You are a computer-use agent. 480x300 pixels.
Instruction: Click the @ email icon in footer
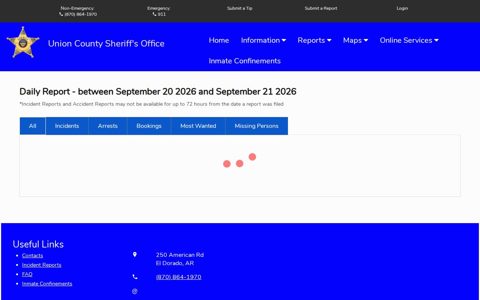click(x=135, y=291)
